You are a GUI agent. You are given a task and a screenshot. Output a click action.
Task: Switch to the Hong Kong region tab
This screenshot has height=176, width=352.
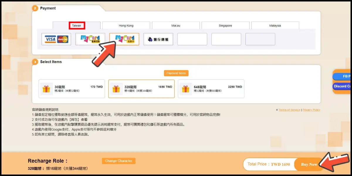tap(126, 26)
